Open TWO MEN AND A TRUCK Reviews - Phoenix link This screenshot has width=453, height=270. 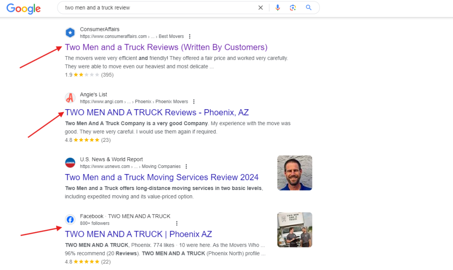coord(157,112)
